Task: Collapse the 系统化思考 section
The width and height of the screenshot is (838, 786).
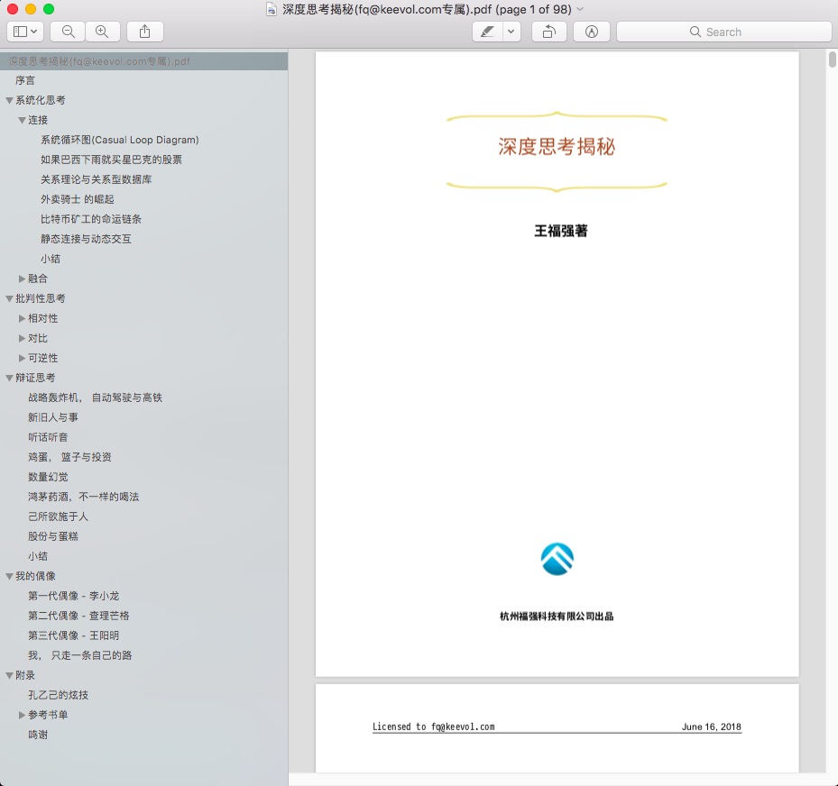Action: click(9, 100)
